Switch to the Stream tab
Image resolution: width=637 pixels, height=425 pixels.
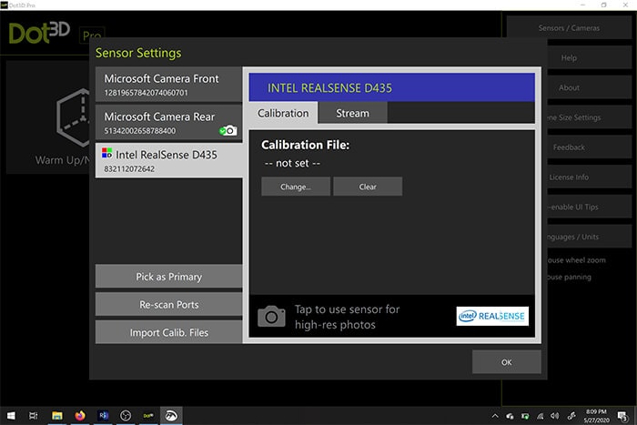353,113
